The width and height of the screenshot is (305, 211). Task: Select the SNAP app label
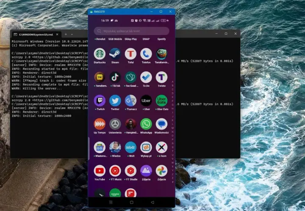tap(146, 39)
